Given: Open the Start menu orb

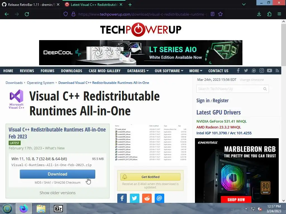Looking at the screenshot, I should point(7,208).
